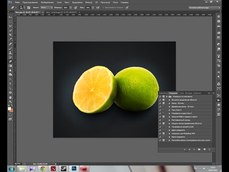Viewport: 229px width, 172px height.
Task: Toggle dialog box for 'Рамка - 50 пикс.' action
Action: tap(164, 103)
